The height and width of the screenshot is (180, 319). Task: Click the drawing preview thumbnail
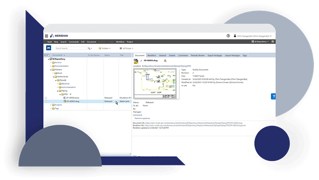tap(156, 84)
